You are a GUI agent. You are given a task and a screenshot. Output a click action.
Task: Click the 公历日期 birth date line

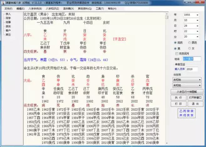point(63,18)
